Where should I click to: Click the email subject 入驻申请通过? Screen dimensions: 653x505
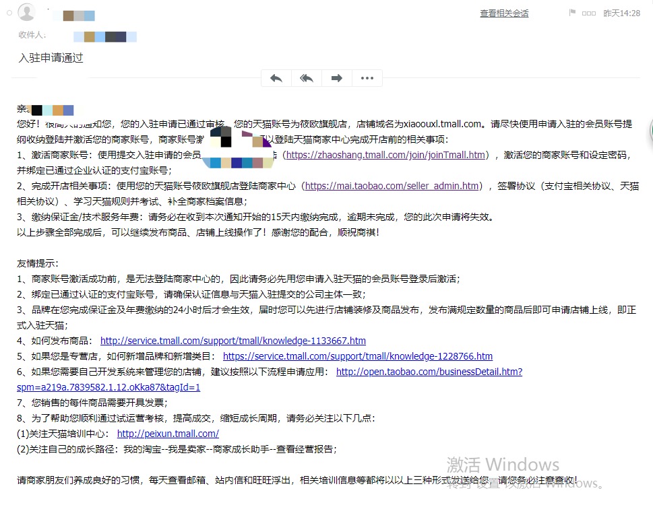coord(51,58)
